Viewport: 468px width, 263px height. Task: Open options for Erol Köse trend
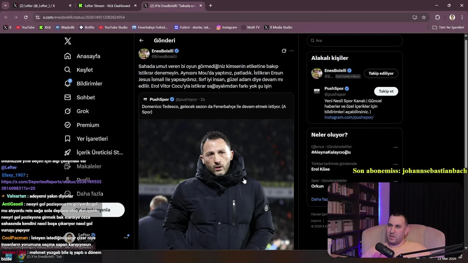tap(395, 164)
